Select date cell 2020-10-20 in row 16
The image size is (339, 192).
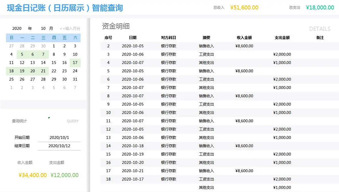[x=133, y=162]
